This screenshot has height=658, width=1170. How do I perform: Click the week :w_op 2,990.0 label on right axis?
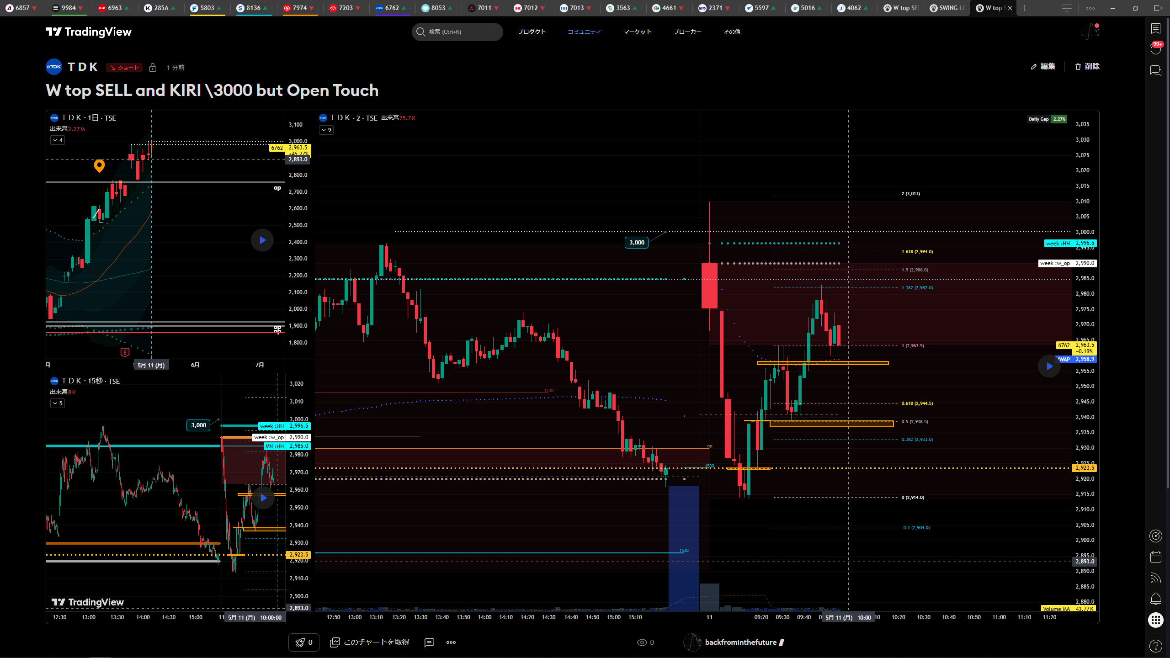pyautogui.click(x=1068, y=263)
